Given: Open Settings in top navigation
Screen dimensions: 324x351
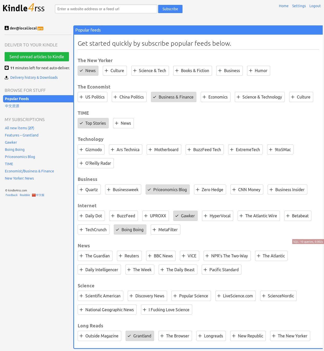Looking at the screenshot, I should pyautogui.click(x=299, y=6).
